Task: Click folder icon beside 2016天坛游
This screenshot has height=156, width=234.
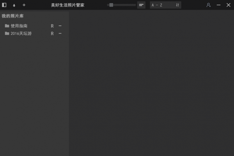Action: (7, 33)
